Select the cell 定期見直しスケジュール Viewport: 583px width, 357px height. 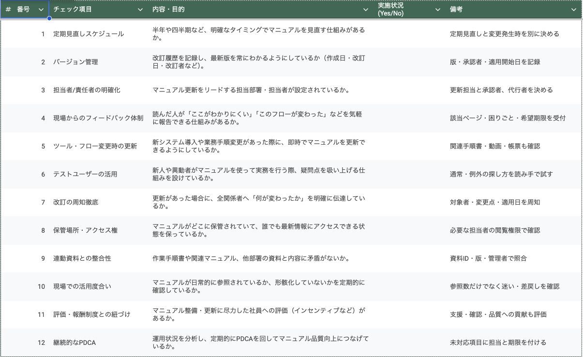click(x=89, y=34)
